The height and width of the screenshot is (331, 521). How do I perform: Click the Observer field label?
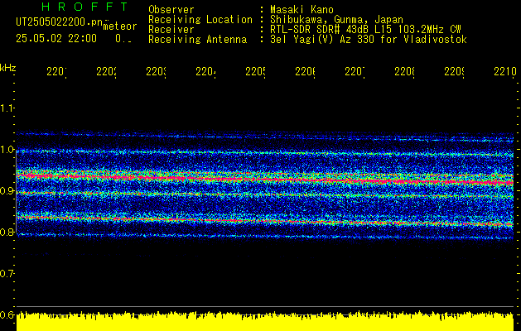[171, 9]
